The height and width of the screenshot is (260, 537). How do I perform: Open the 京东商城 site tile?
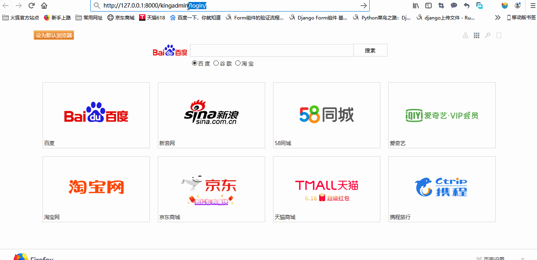(x=211, y=189)
